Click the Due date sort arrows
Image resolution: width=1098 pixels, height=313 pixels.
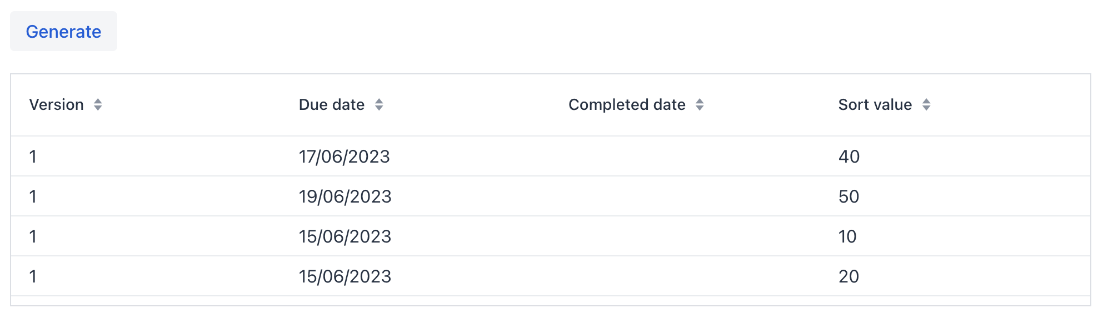379,104
